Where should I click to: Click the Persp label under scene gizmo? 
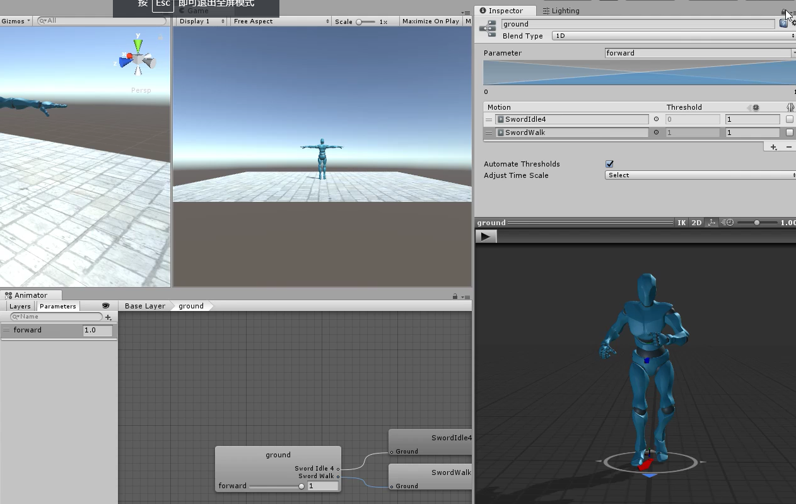141,90
